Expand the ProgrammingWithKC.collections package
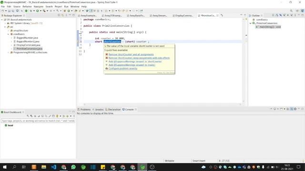305x171 pixels. tap(9, 52)
